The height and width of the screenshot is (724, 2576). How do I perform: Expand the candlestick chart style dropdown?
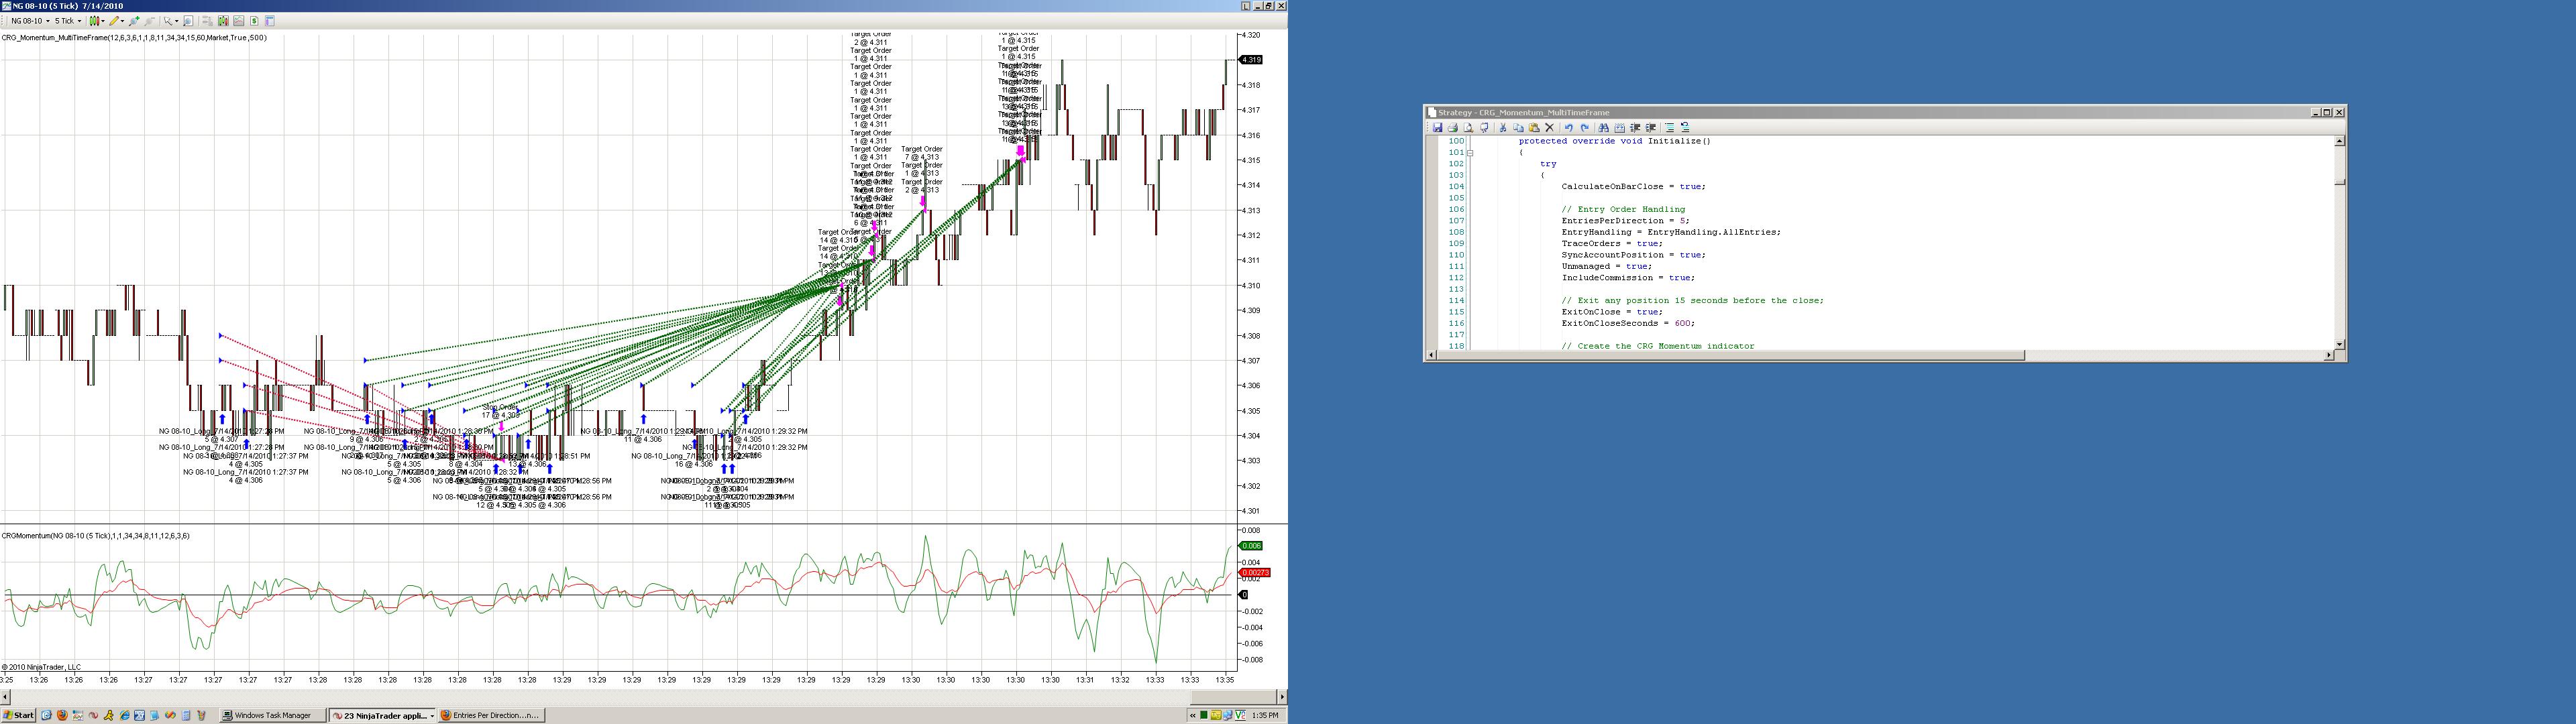coord(103,21)
